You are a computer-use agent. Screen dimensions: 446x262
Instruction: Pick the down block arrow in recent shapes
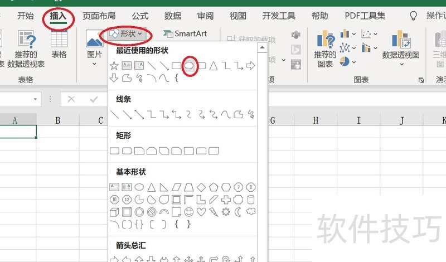[x=114, y=78]
